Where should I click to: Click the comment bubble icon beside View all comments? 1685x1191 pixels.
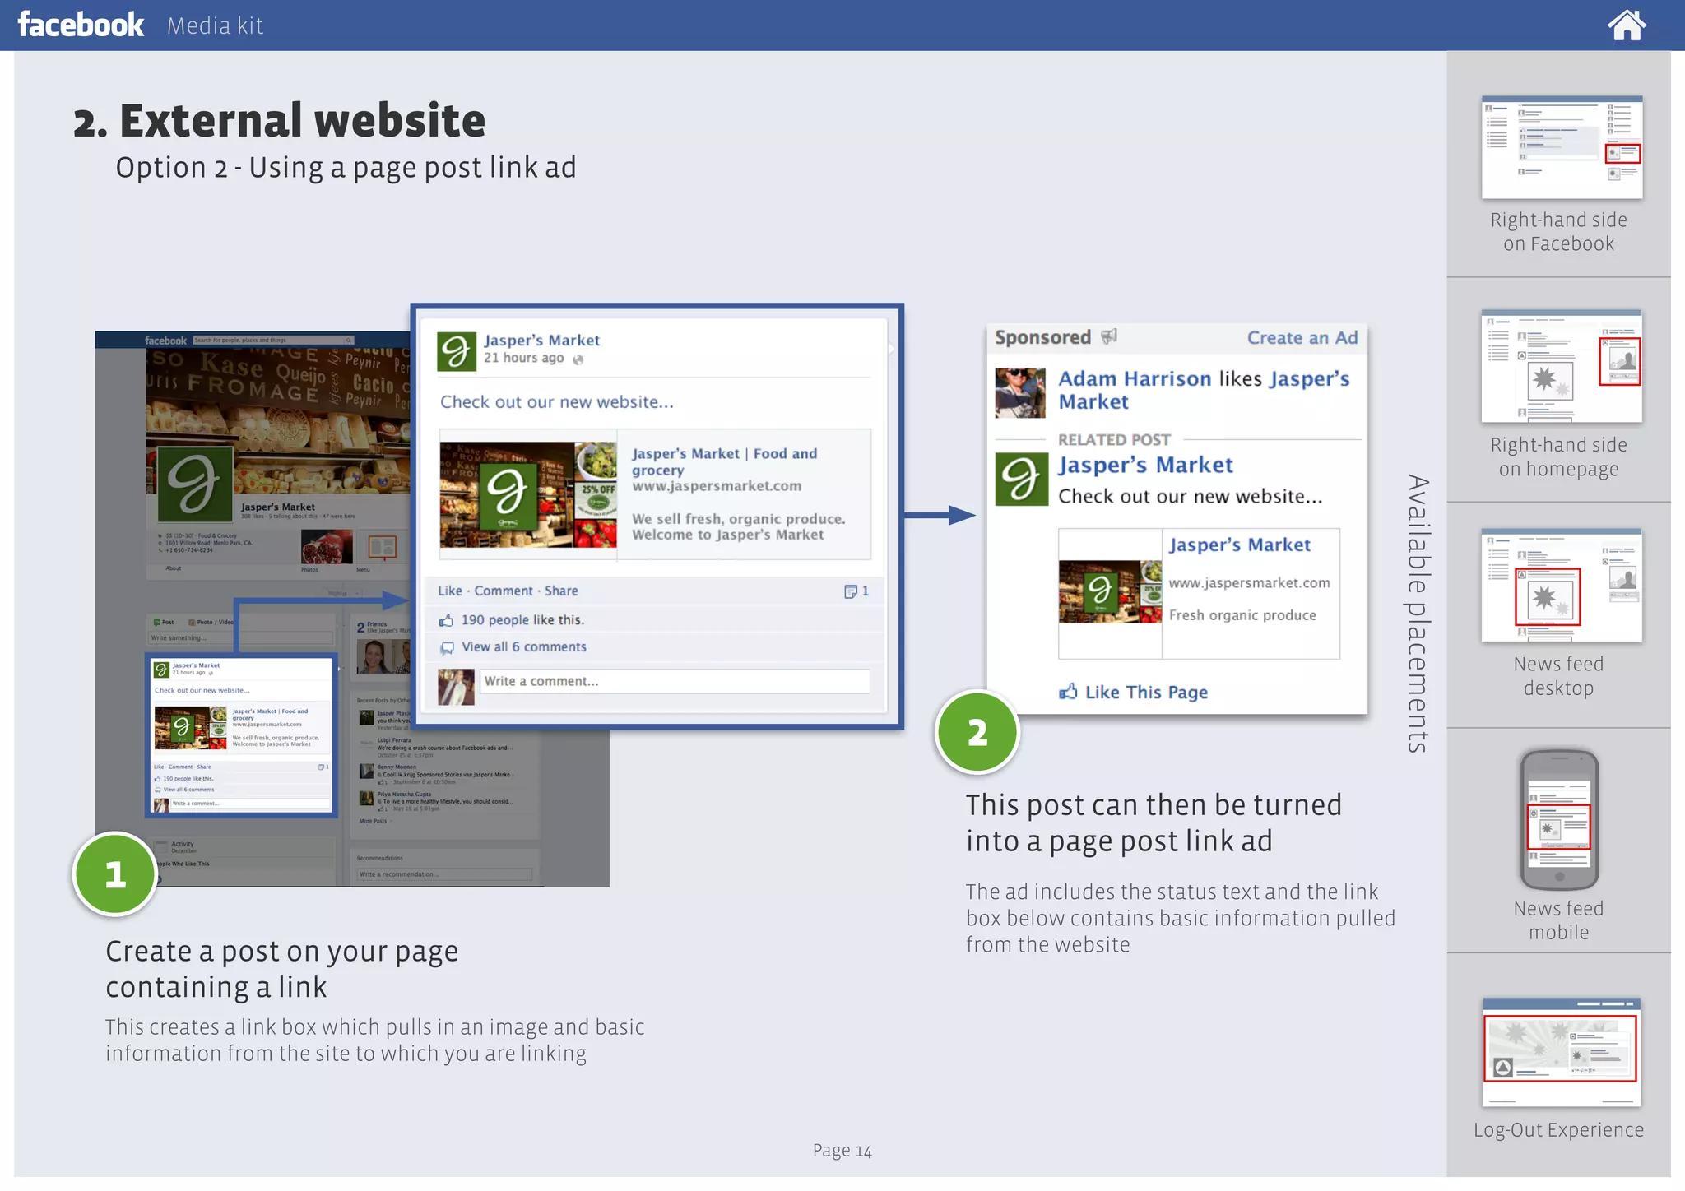pos(447,648)
